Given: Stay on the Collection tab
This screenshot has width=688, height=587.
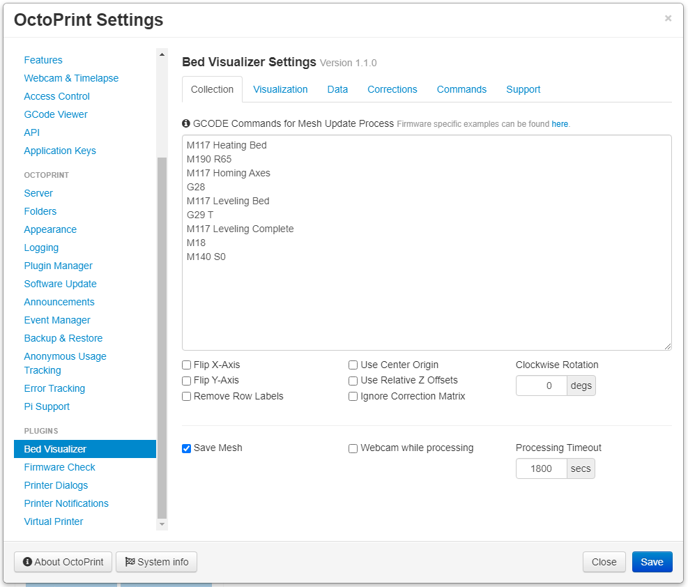Looking at the screenshot, I should coord(212,89).
